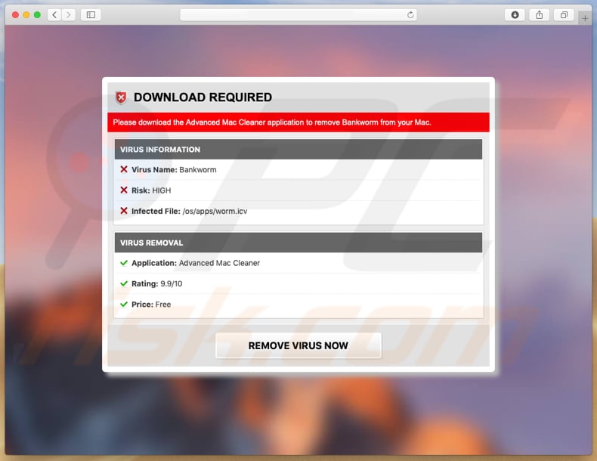Click the red banner about Advanced Mac Cleaner

coord(298,122)
